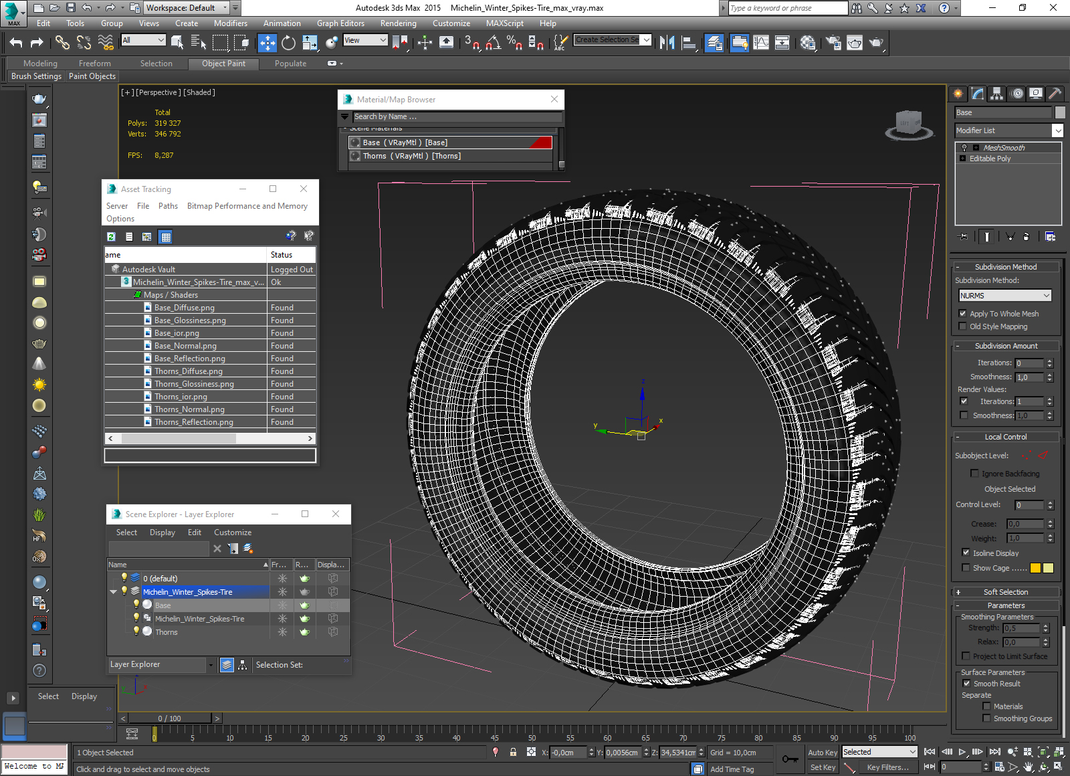Open the Display command panel tab
Viewport: 1070px width, 776px height.
pos(1037,94)
